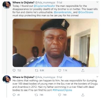Visit the @GovObiano profile mention
This screenshot has height=99, width=101.
click(x=86, y=12)
